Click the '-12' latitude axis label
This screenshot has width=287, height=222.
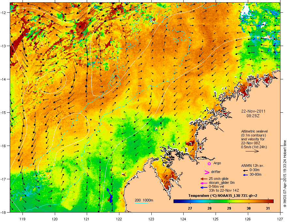3,13
